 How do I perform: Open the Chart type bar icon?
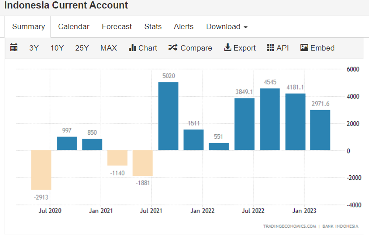[133, 48]
